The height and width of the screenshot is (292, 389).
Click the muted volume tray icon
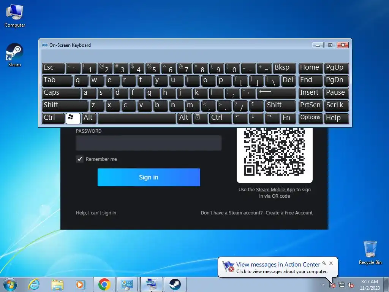tap(351, 285)
